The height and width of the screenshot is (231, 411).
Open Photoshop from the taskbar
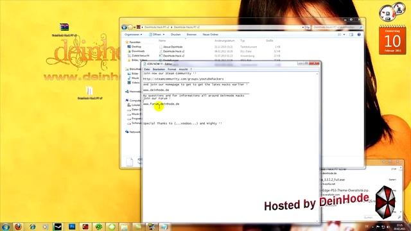[71, 227]
